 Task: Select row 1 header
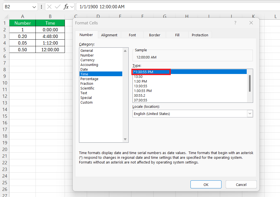pos(5,23)
